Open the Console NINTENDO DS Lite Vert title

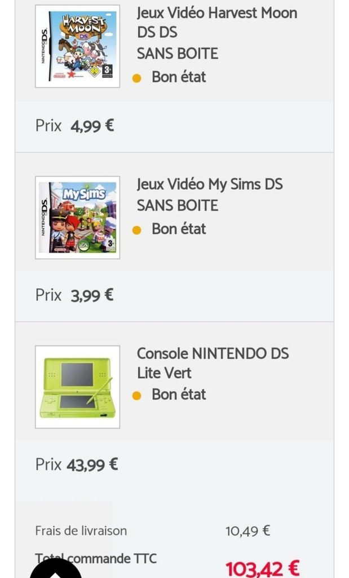[x=213, y=363]
